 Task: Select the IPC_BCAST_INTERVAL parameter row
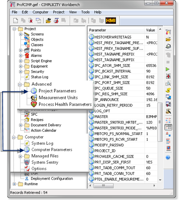(123, 71)
